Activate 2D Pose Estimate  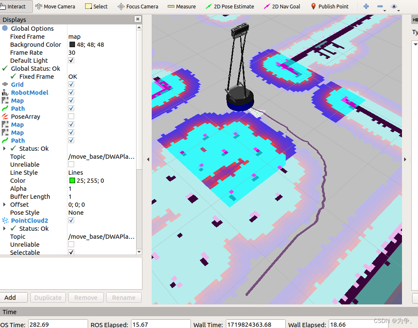point(230,6)
